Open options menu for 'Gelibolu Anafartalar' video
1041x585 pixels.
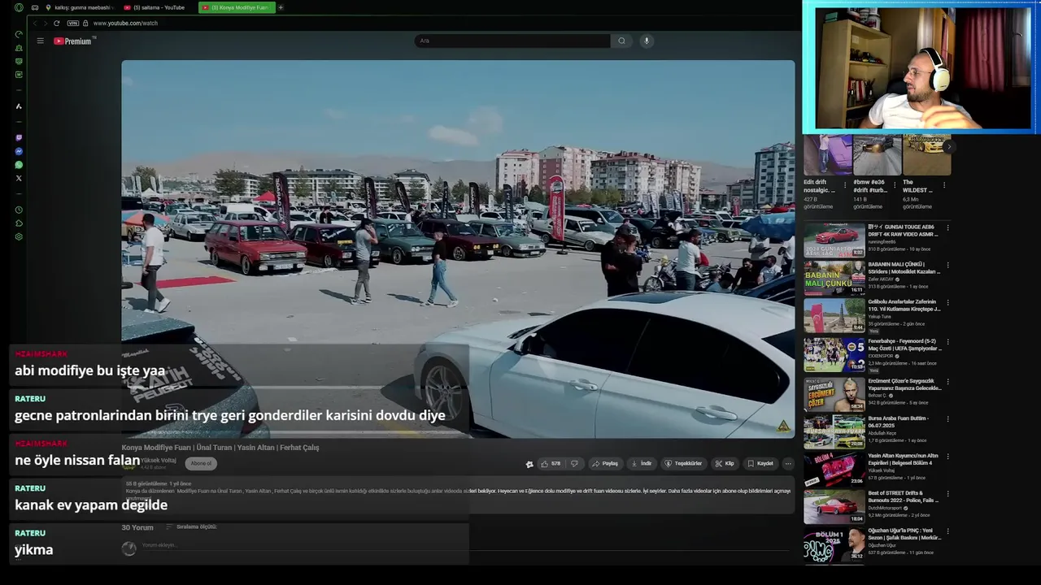(948, 303)
